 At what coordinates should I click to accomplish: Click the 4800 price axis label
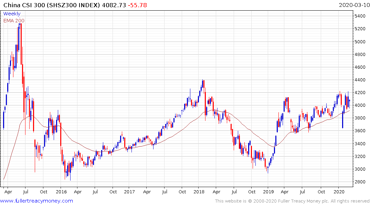coord(360,54)
